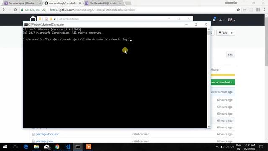Open GitHub user avatar dropdown

tap(231, 20)
